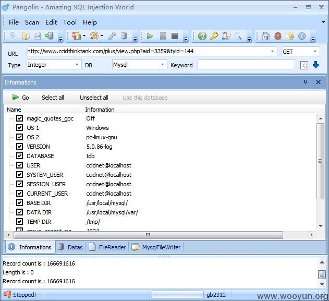Image resolution: width=329 pixels, height=301 pixels.
Task: Click the red-green box toolbar icon
Action: [76, 36]
